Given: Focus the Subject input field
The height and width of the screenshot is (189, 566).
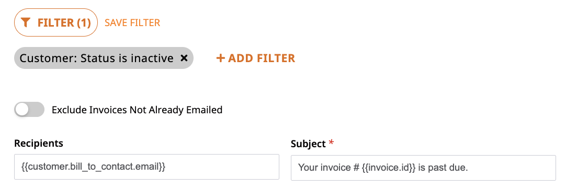Looking at the screenshot, I should (423, 168).
